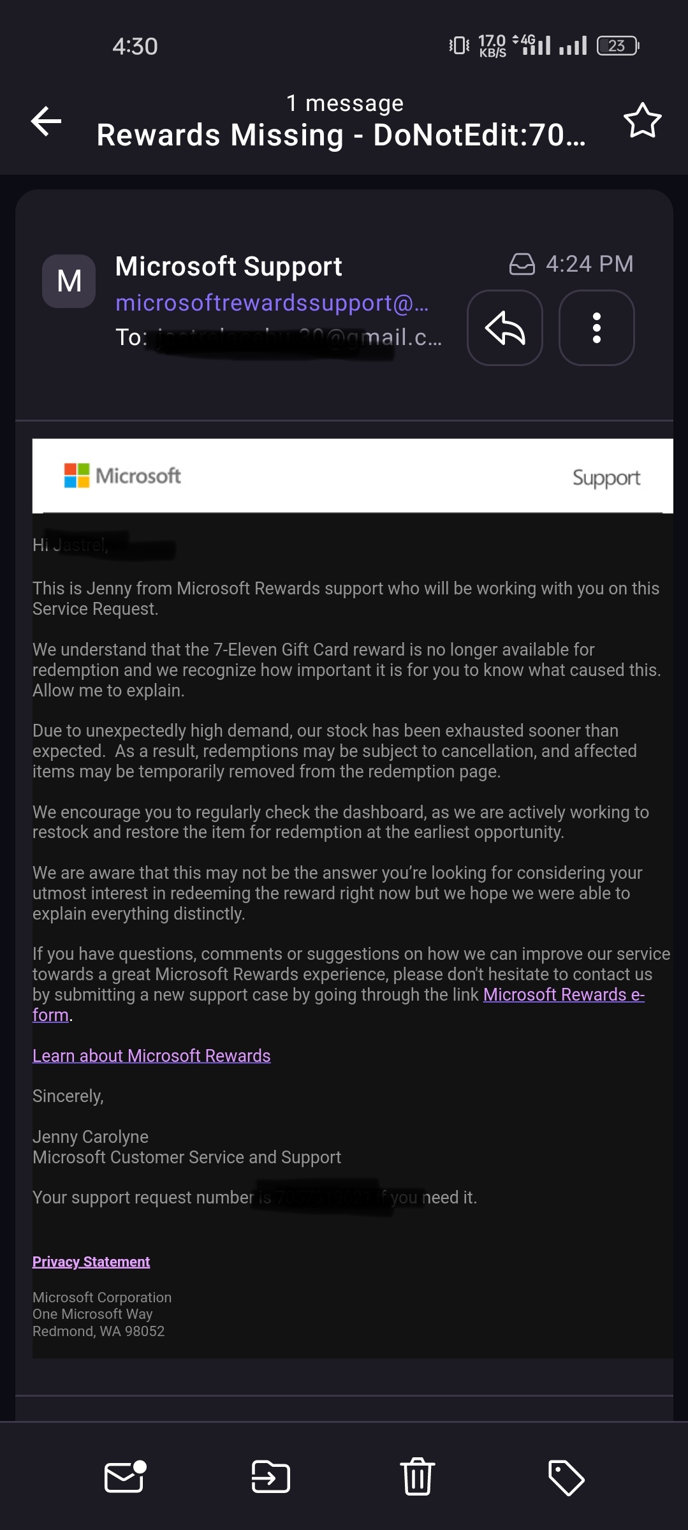The height and width of the screenshot is (1530, 688).
Task: Open 'Learn about Microsoft Rewards'
Action: [152, 1056]
